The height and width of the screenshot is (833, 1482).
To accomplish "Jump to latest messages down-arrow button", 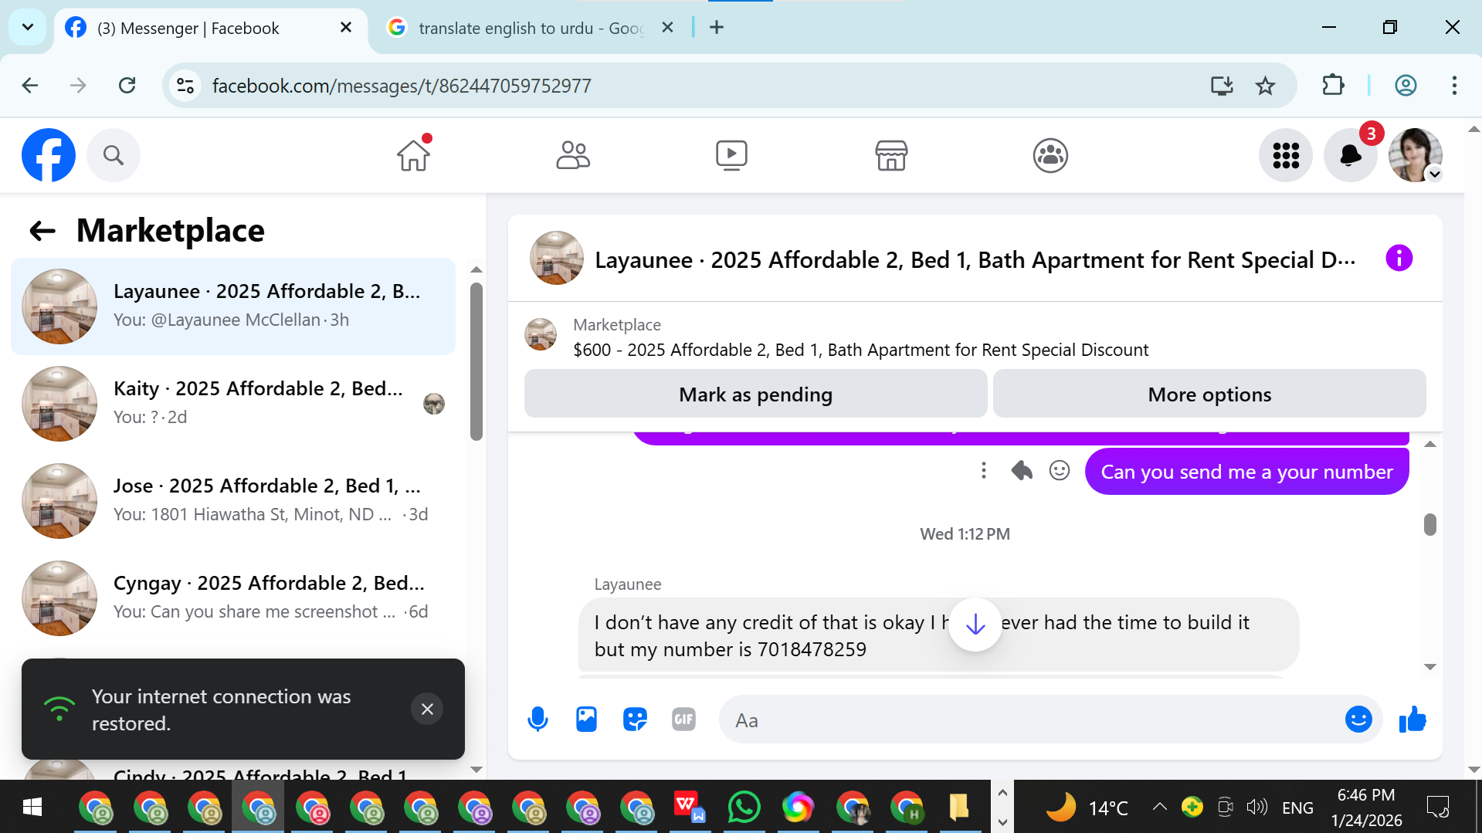I will tap(975, 625).
